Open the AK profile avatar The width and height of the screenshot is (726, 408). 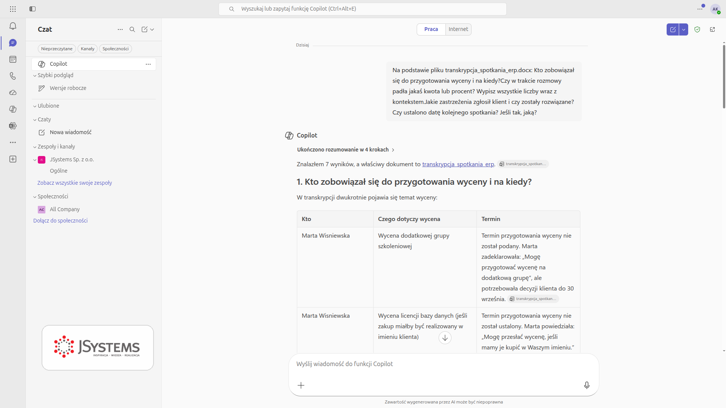(x=715, y=9)
